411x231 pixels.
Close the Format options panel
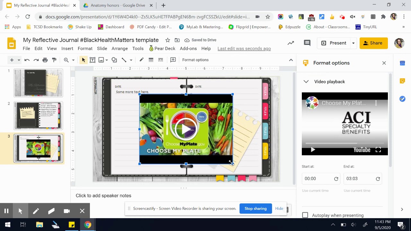click(x=384, y=63)
